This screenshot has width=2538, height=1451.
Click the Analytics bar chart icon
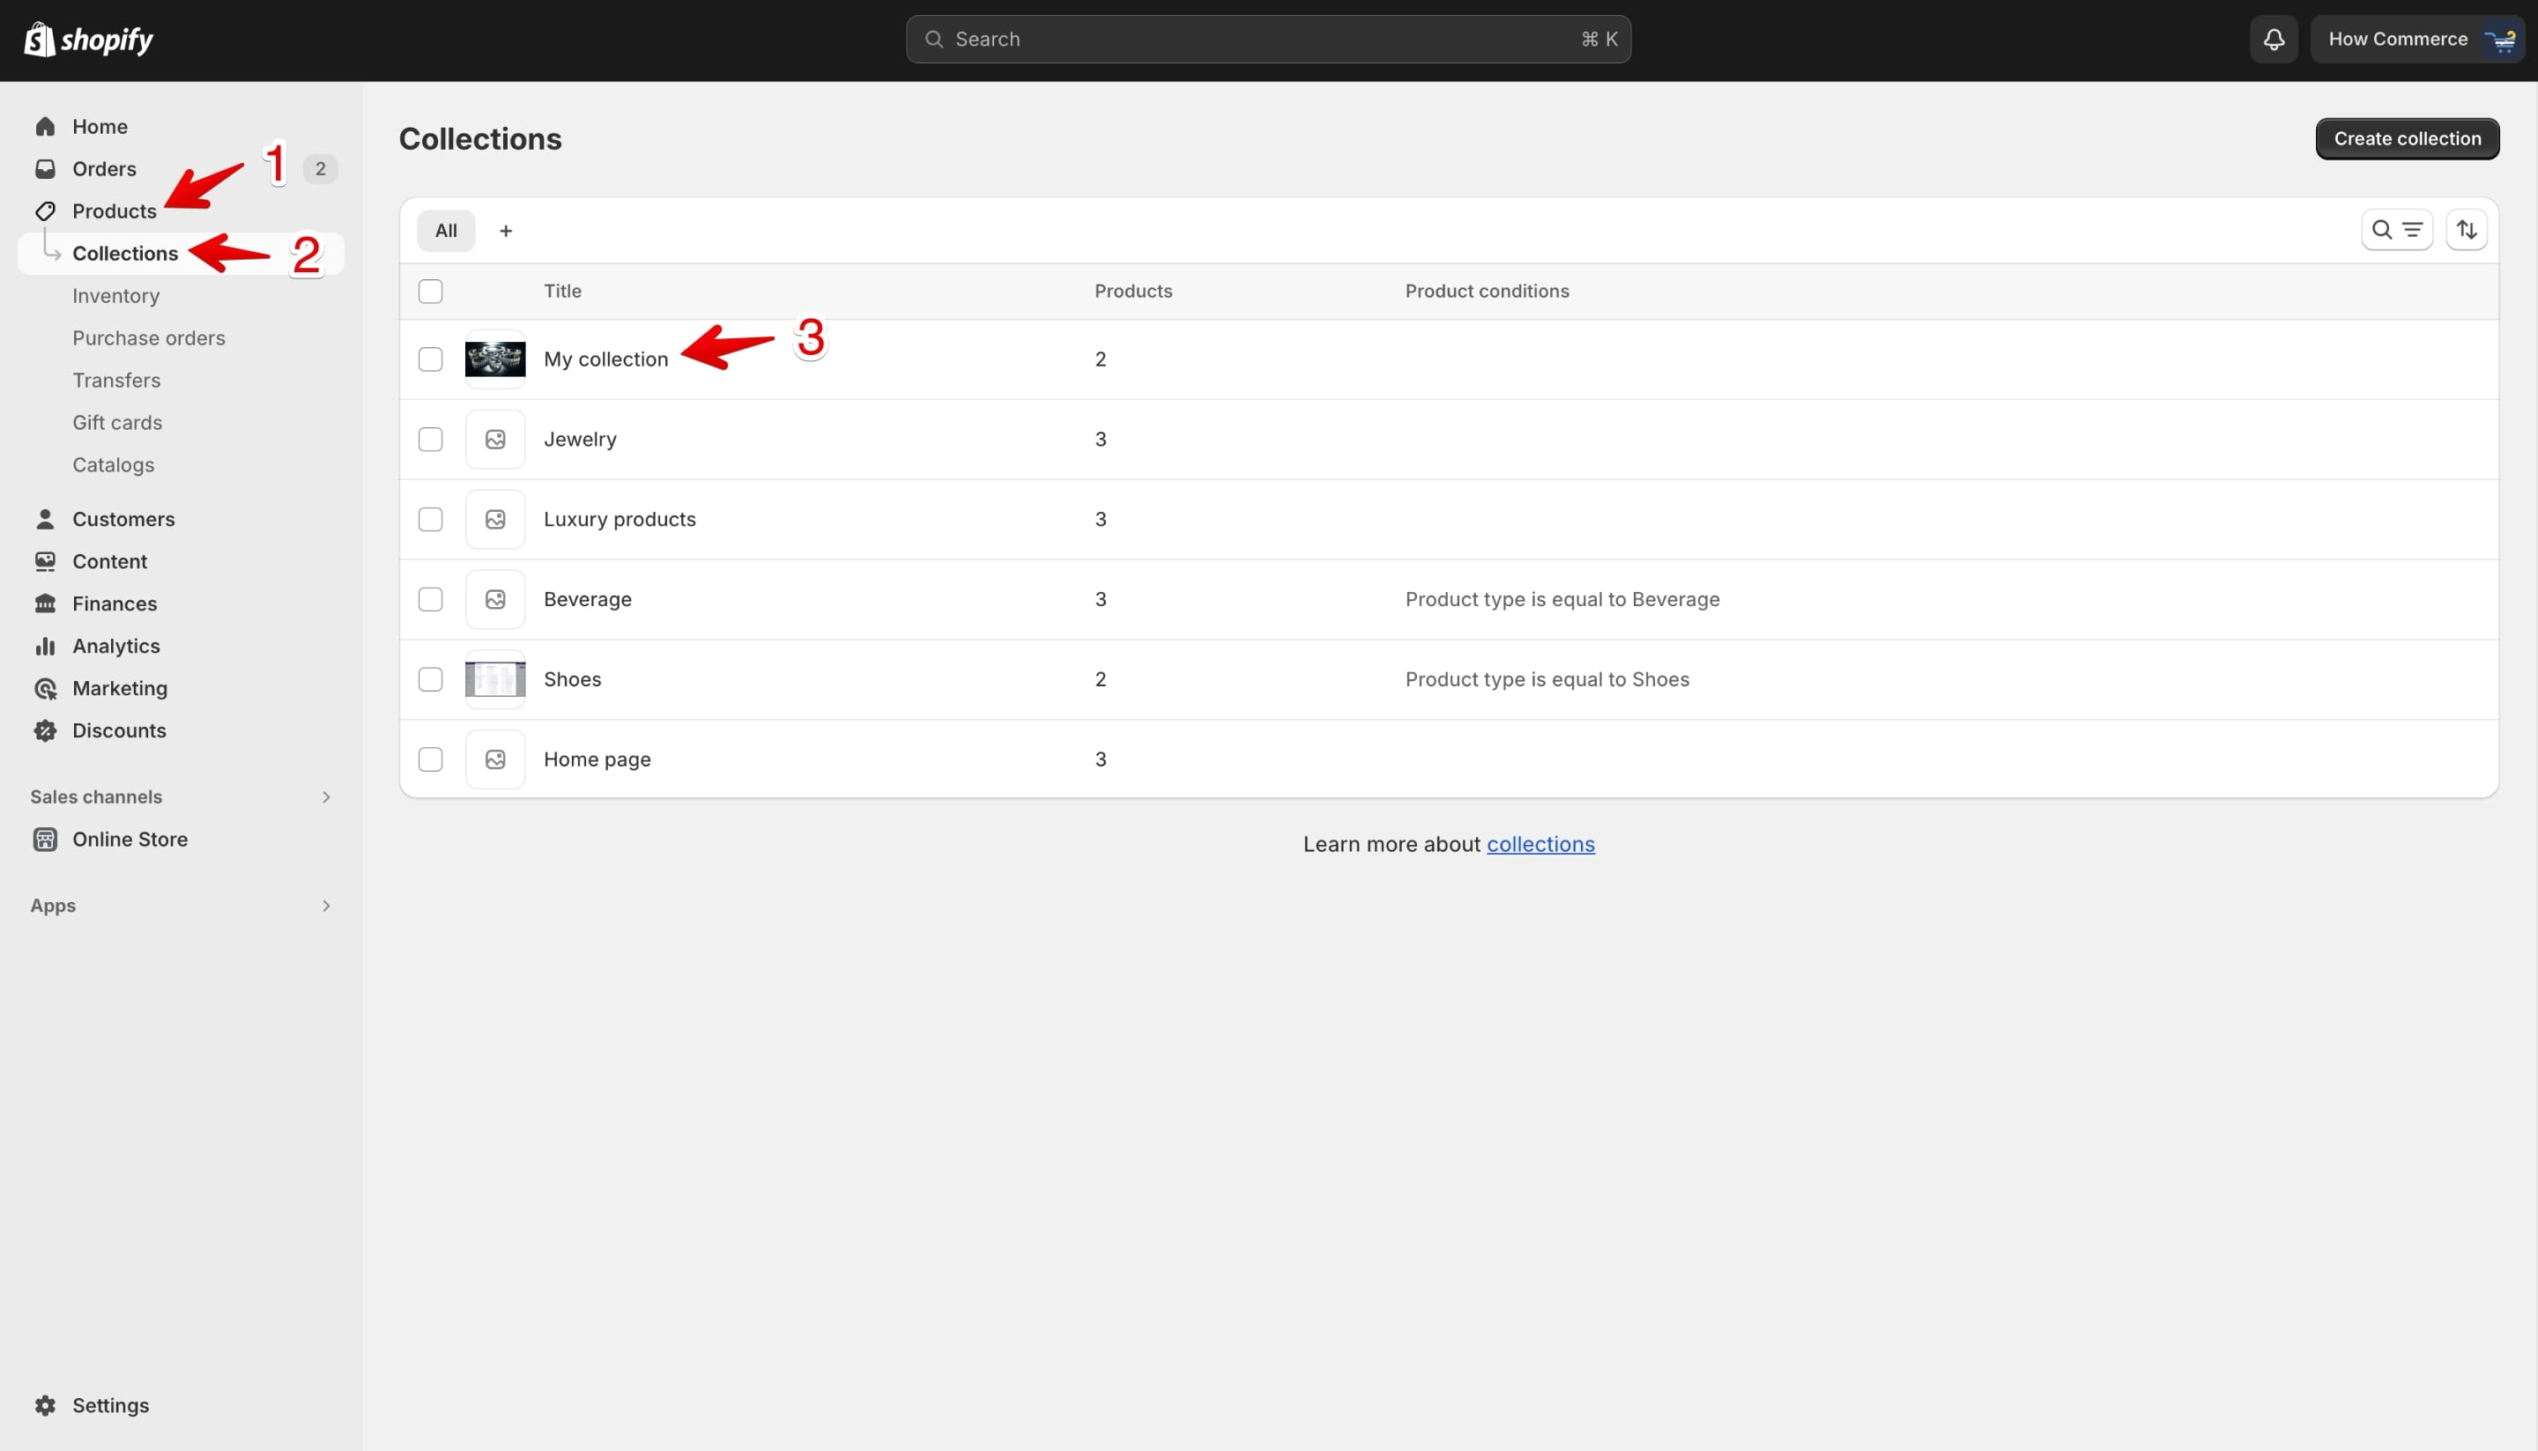click(45, 646)
